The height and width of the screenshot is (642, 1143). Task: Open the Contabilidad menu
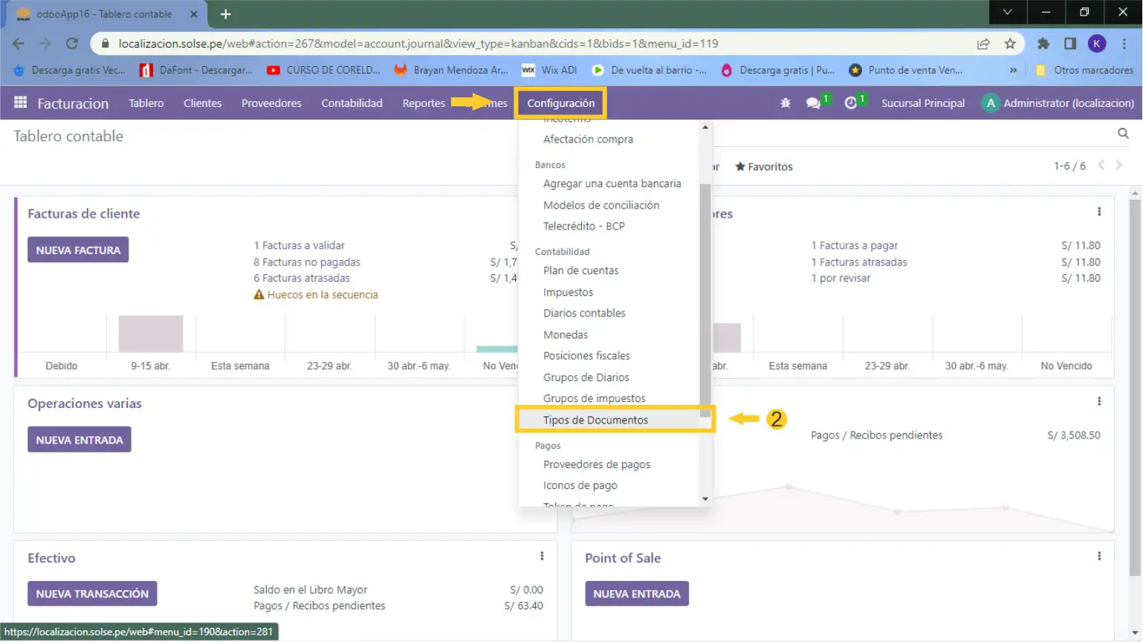[x=352, y=103]
